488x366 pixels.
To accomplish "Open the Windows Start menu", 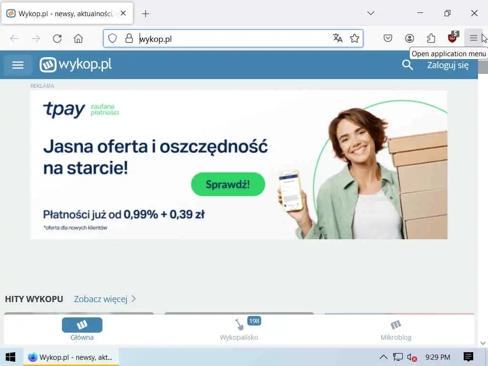I will point(10,357).
